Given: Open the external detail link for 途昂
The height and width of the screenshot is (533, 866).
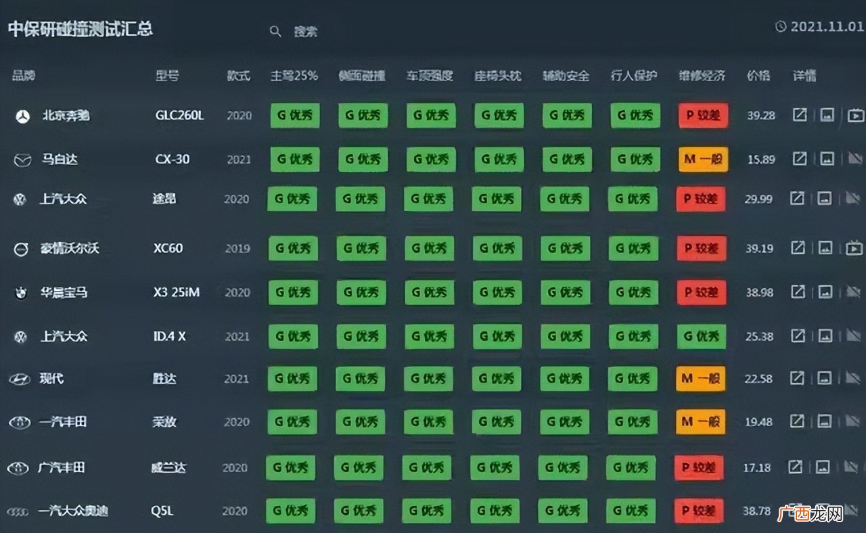Looking at the screenshot, I should pyautogui.click(x=797, y=198).
